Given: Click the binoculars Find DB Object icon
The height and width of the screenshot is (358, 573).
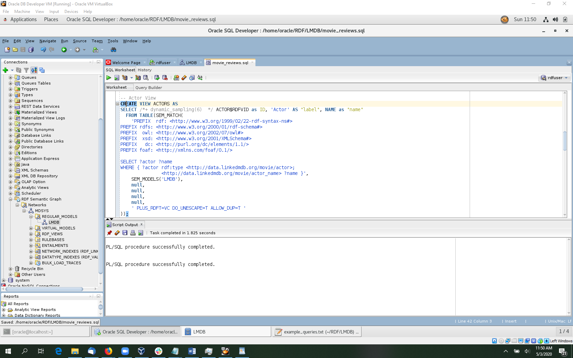Looking at the screenshot, I should [114, 50].
